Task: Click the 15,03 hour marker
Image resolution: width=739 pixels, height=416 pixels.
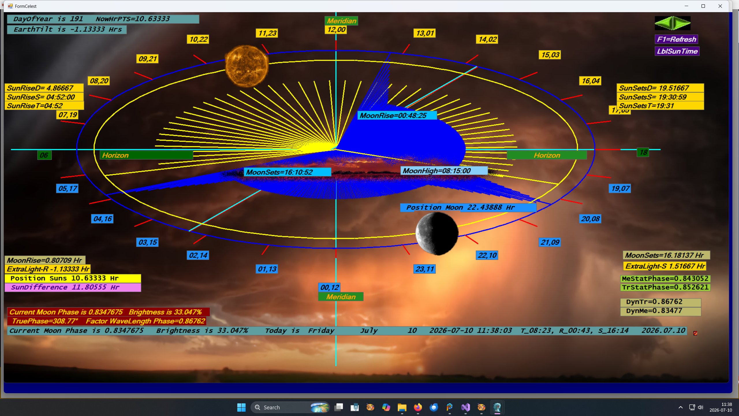Action: coord(550,55)
